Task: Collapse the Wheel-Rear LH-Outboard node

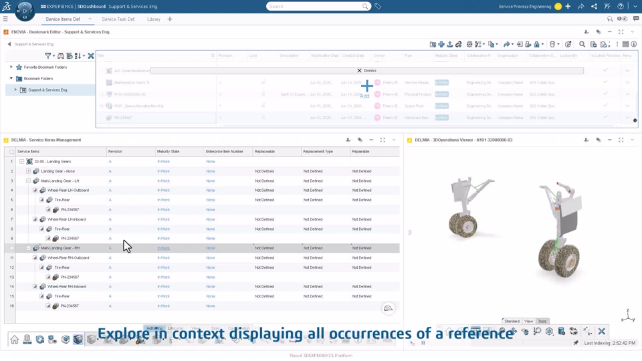Action: click(35, 191)
